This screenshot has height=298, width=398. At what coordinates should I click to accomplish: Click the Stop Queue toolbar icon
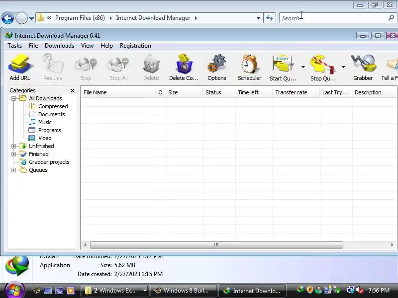pyautogui.click(x=323, y=67)
